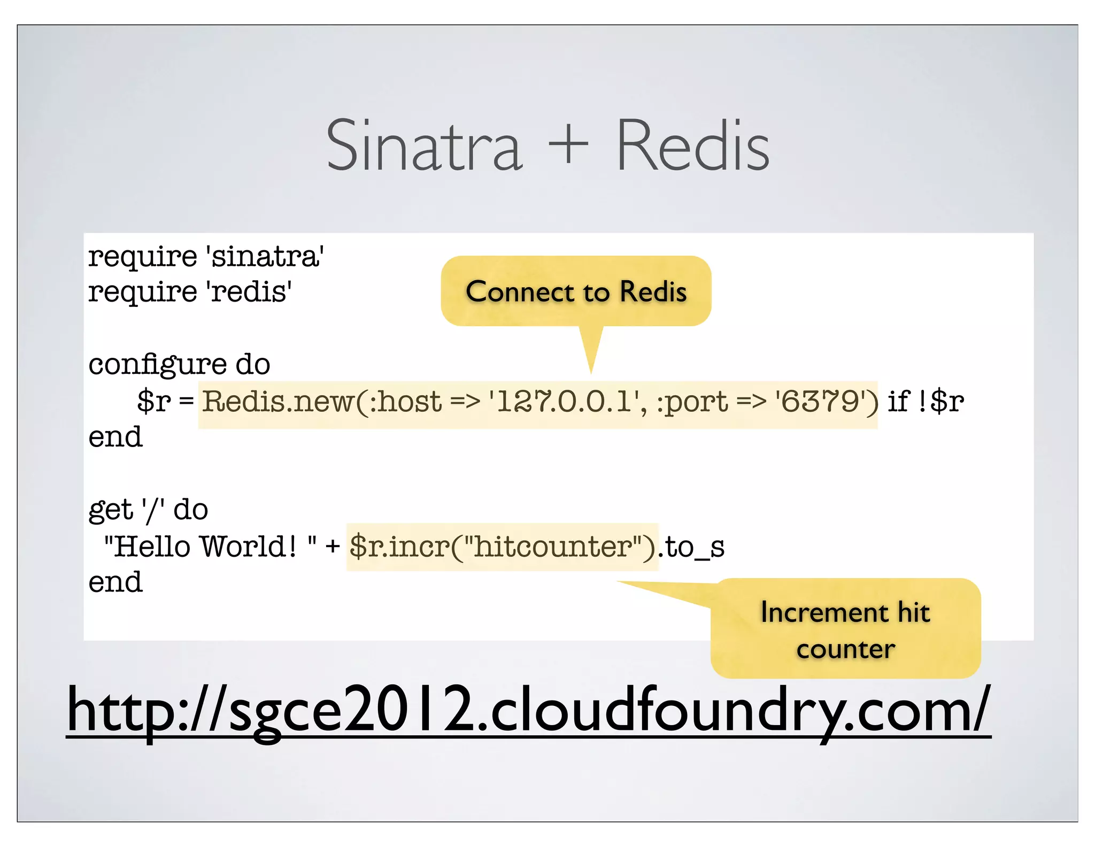Click the 'end' after the configure block
Viewport: 1095px width, 846px height.
pos(115,437)
